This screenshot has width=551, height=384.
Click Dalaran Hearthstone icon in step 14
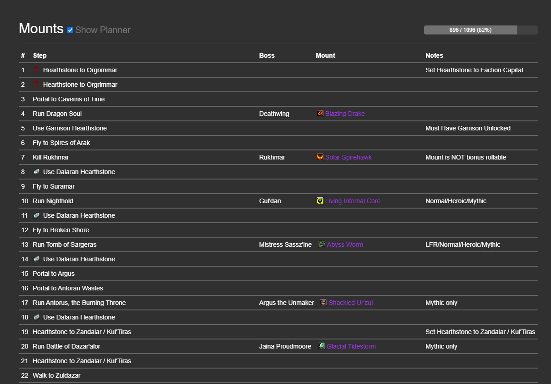click(36, 259)
